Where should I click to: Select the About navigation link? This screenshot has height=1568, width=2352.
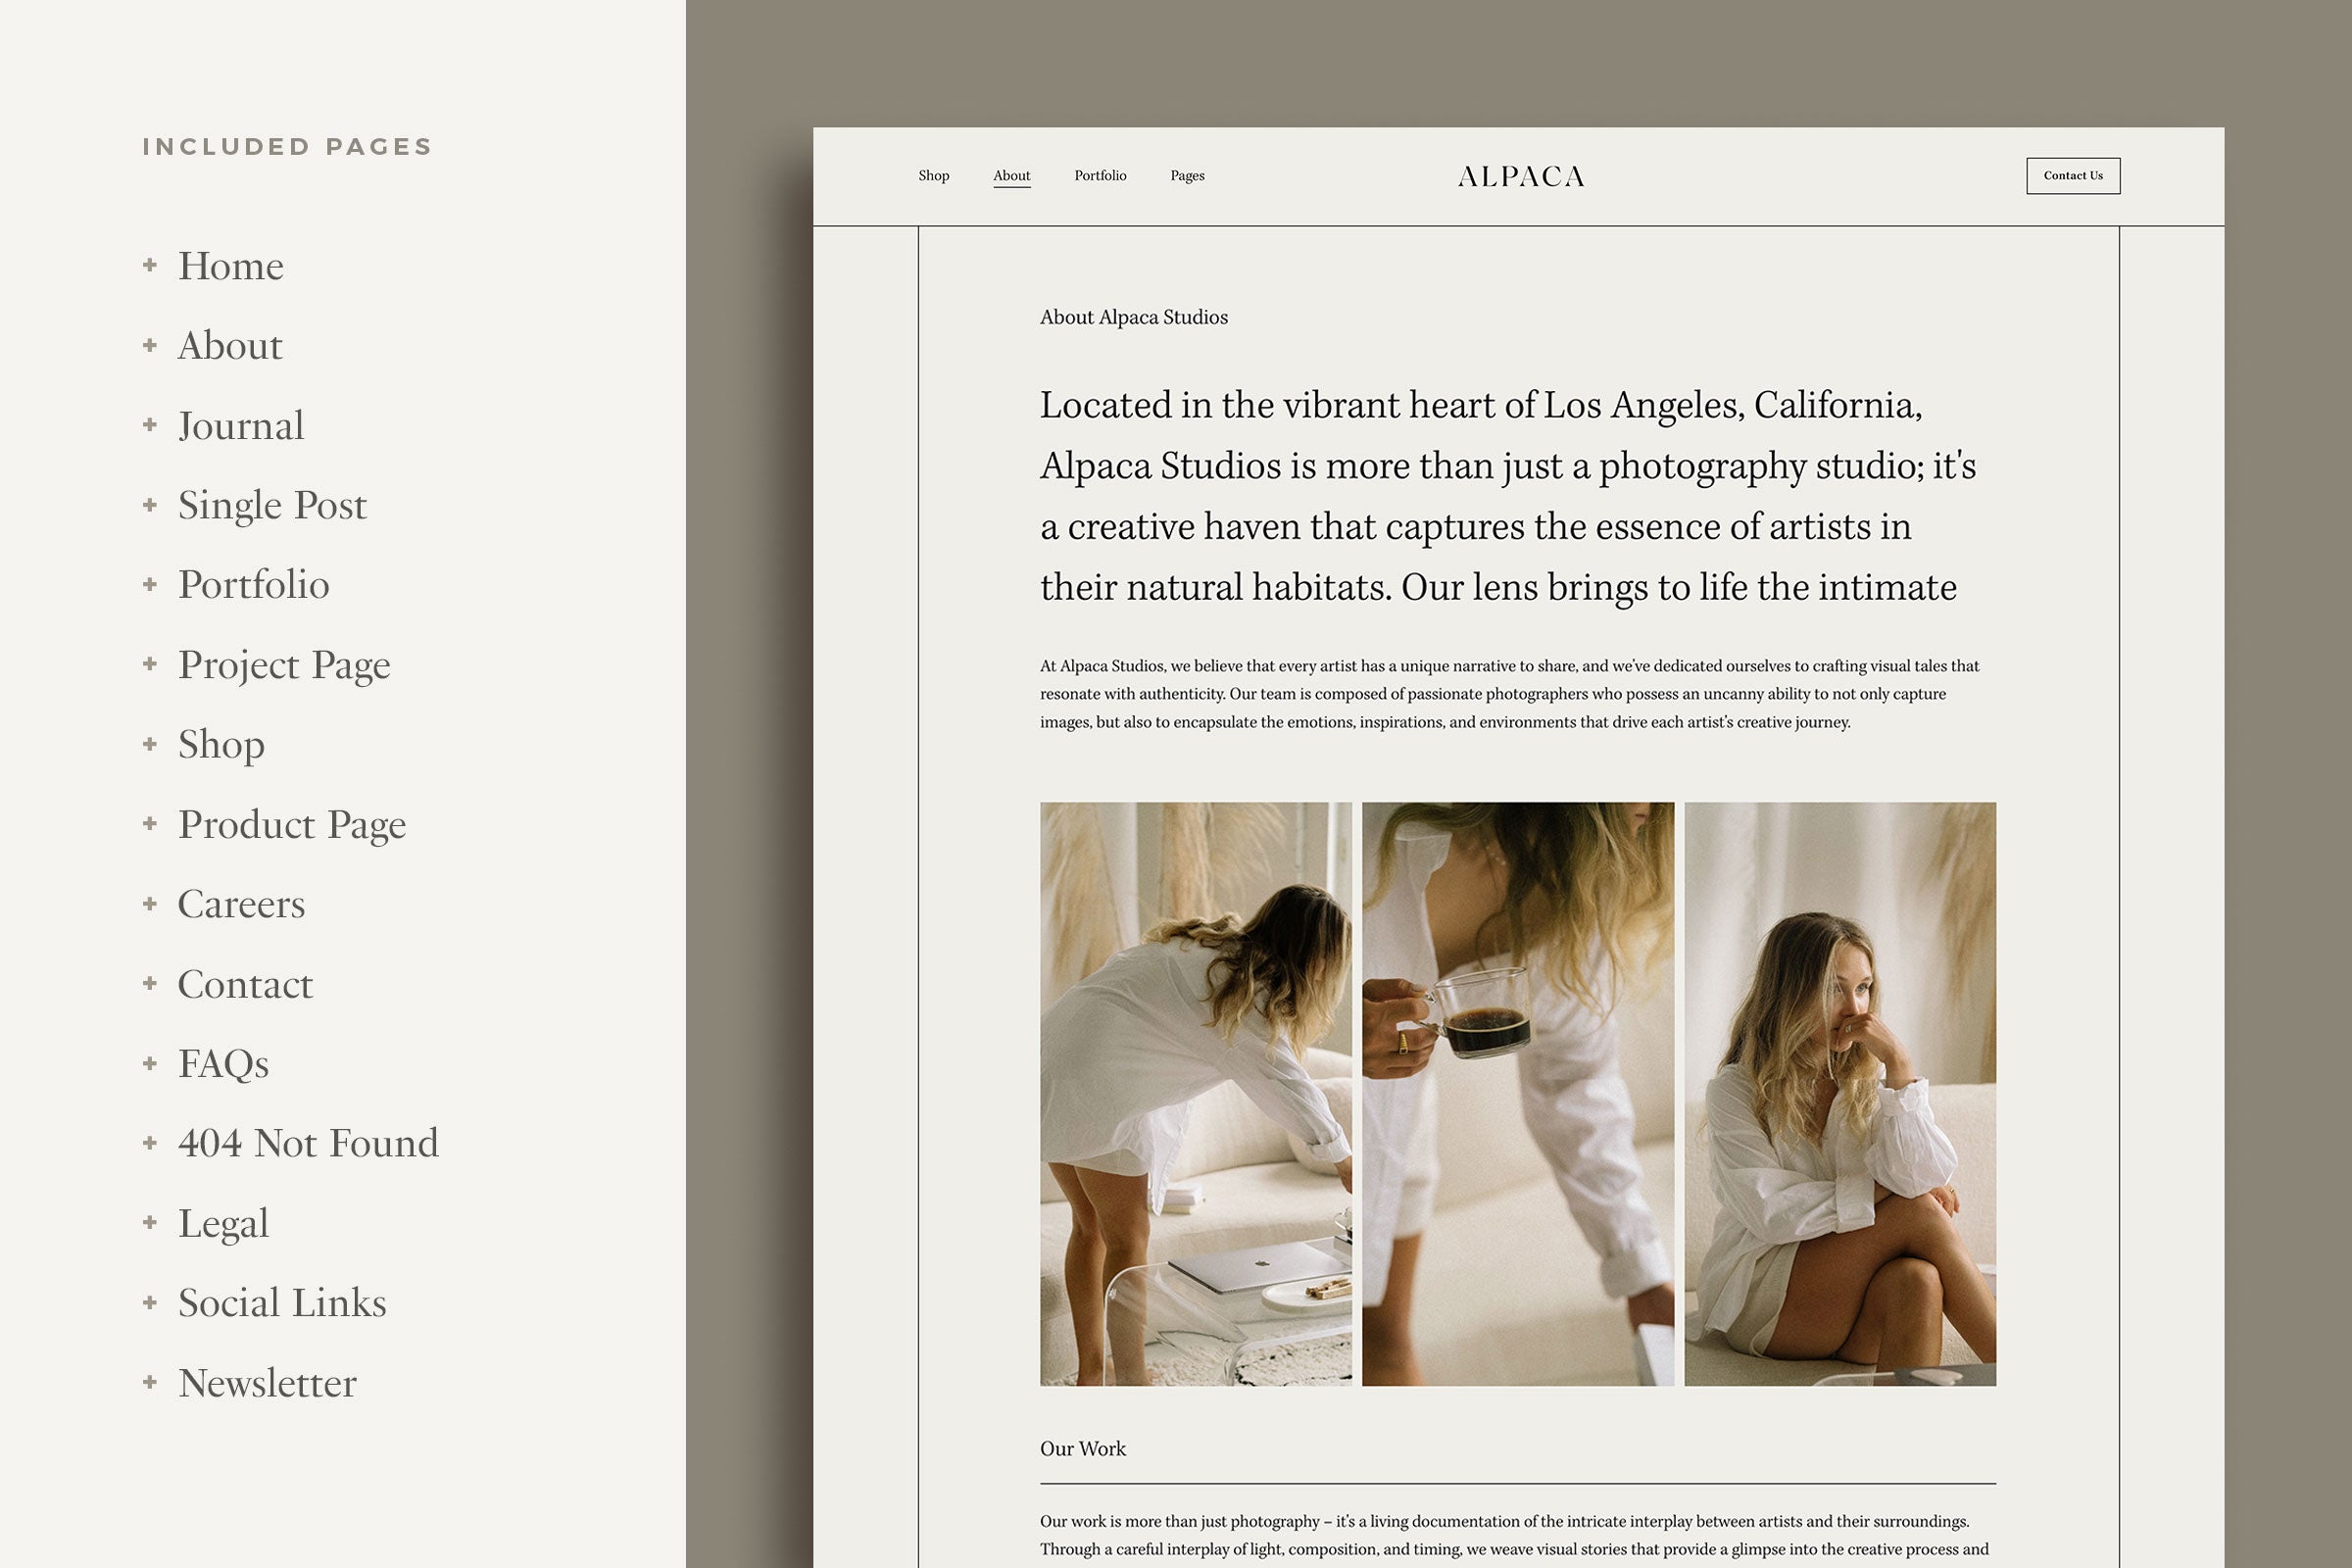click(x=1011, y=176)
